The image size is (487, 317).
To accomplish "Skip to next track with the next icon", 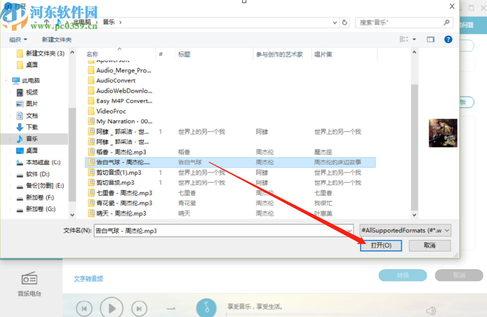I will pos(139,308).
